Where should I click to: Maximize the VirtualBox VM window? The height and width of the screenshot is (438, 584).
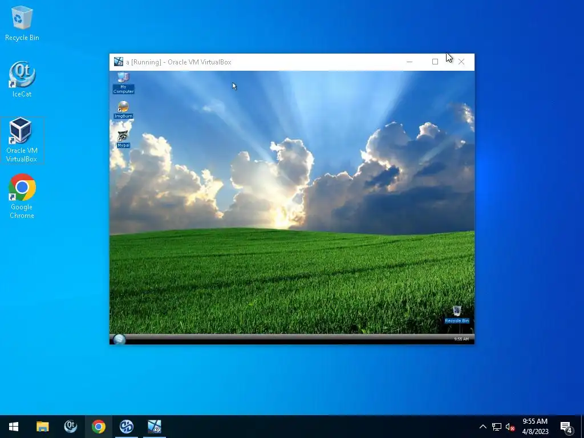(435, 62)
